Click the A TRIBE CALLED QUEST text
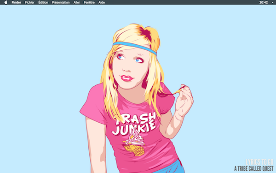This screenshot has height=173, width=276. 254,168
